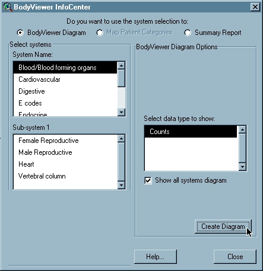Screen dimensions: 263x271
Task: Click Sub-system 1 list scroll down arrow
Action: click(121, 185)
